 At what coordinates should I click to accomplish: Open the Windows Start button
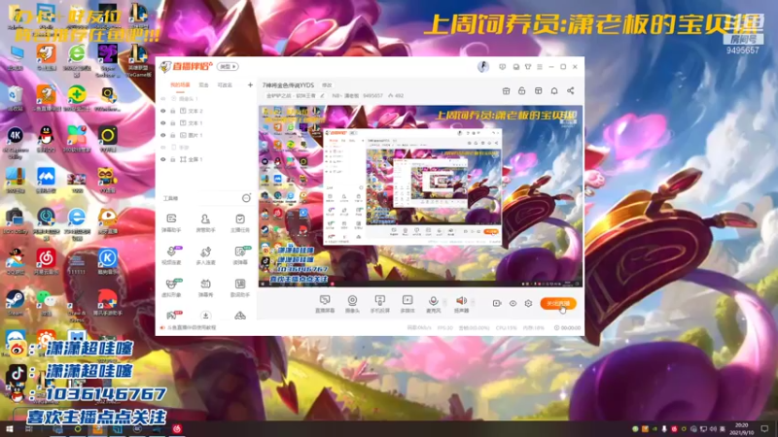(9, 428)
